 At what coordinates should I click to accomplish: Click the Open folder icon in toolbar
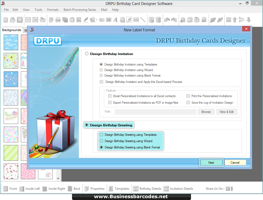click(13, 20)
